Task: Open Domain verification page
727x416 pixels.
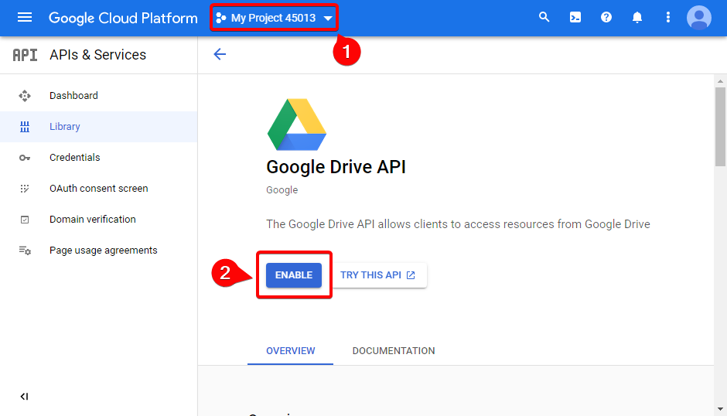Action: [92, 220]
